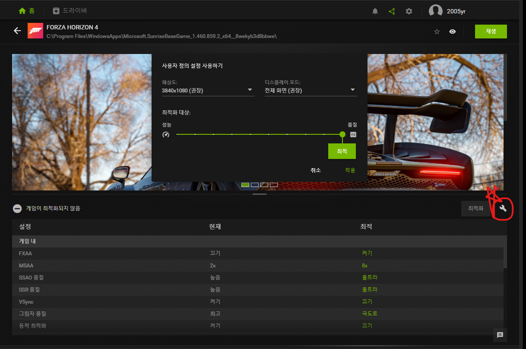Click the Forza Horizon 4 game icon
Image resolution: width=526 pixels, height=349 pixels.
(x=35, y=31)
